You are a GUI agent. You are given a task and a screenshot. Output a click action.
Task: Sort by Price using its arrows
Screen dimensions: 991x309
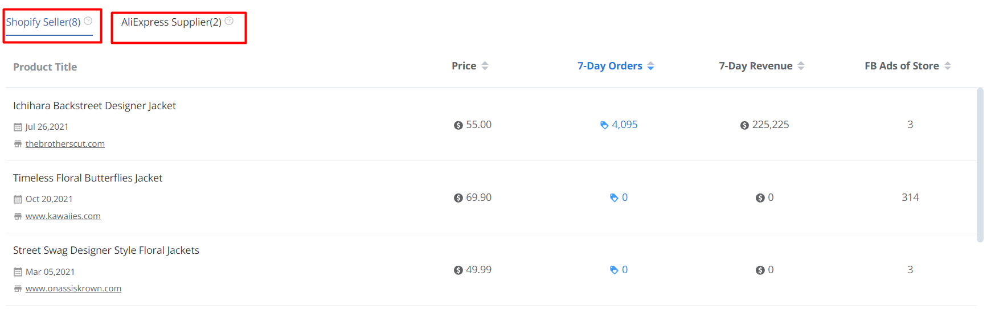point(485,66)
